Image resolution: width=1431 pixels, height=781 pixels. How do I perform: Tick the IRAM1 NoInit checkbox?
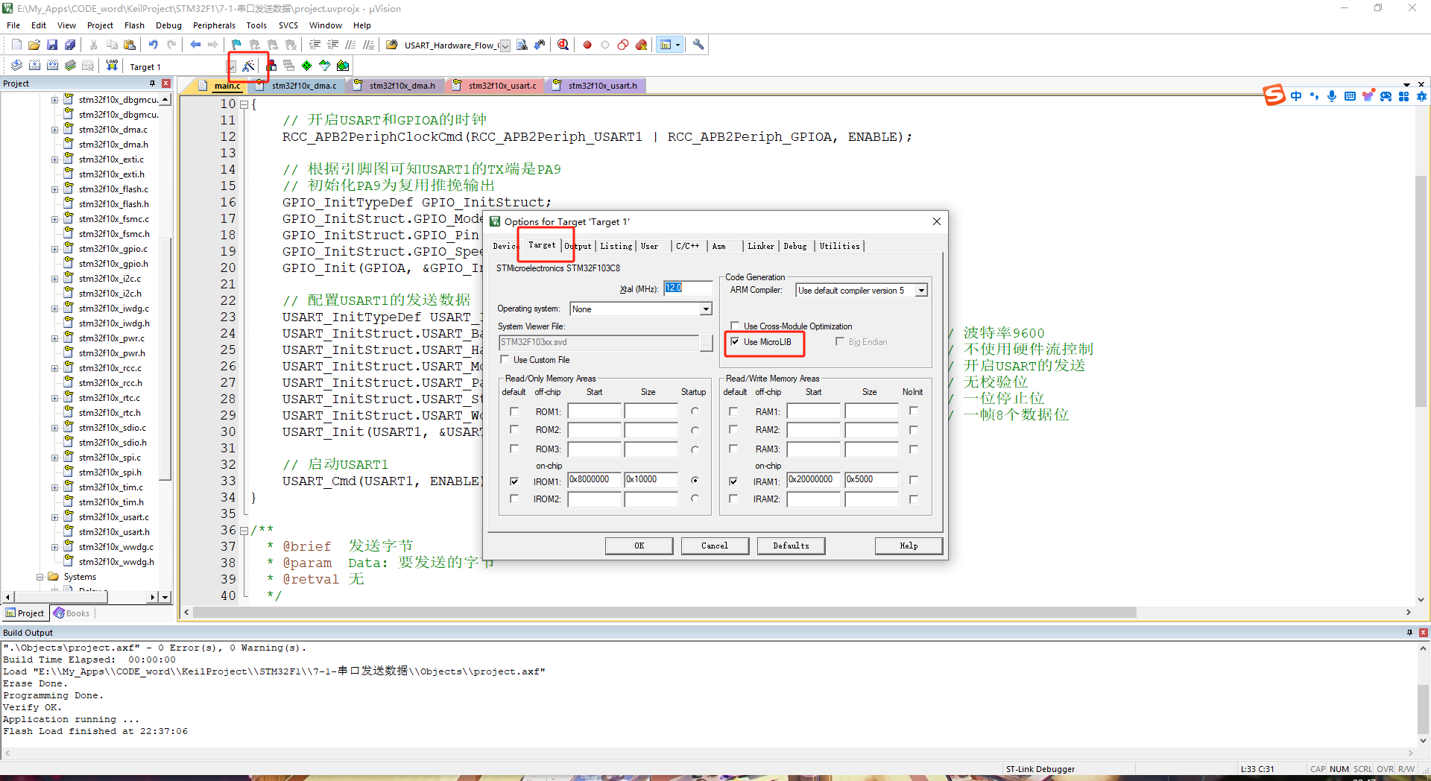click(914, 481)
